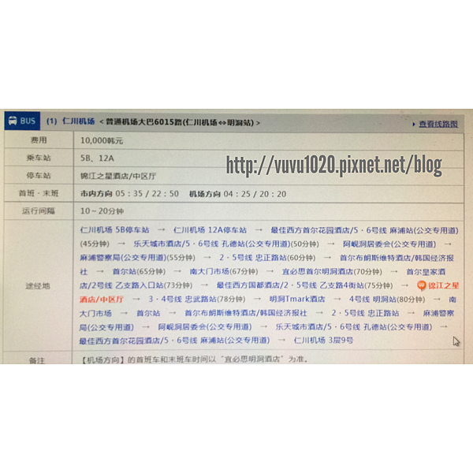
Task: Select the 首班·末班 row label
Action: 39,193
